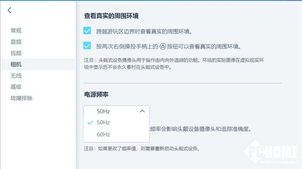Click the 查看真实的周围环境 heading
Screen dimensions: 302x169
[111, 16]
